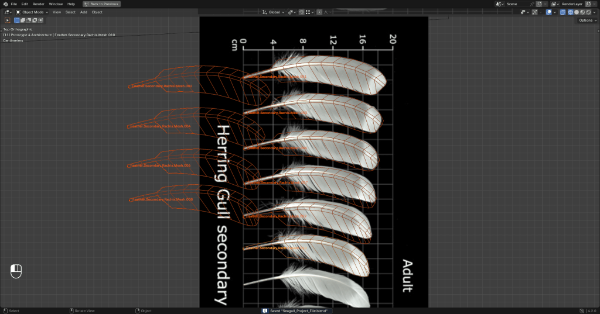Switch to wireframe viewport shading
This screenshot has height=314, width=600.
569,12
